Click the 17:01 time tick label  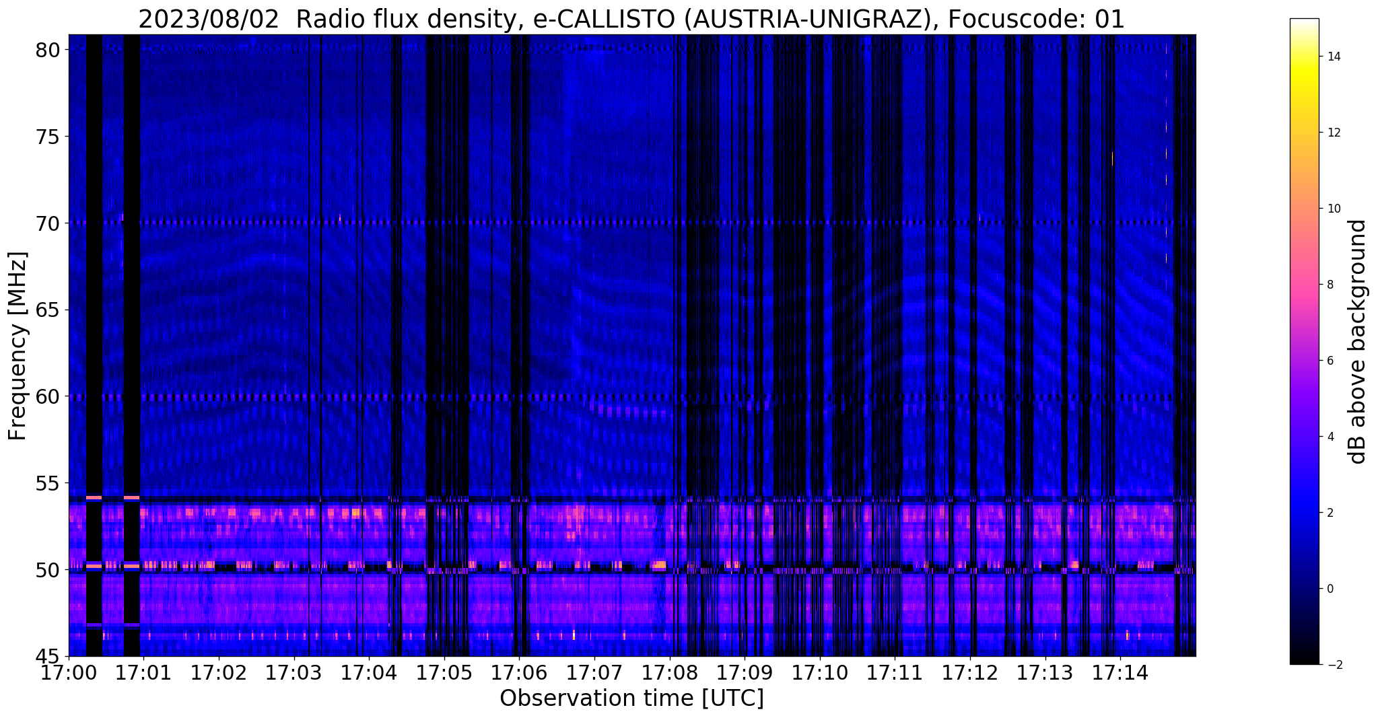143,672
